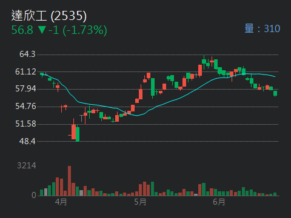The height and width of the screenshot is (218, 291).
Task: Click the price change text 56.8 ▼-1 (-1.73%)
Action: pos(59,30)
